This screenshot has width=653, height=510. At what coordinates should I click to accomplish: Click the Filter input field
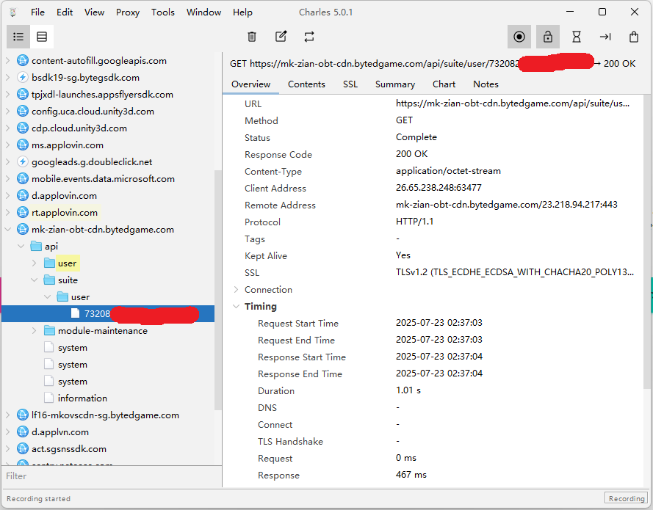110,476
